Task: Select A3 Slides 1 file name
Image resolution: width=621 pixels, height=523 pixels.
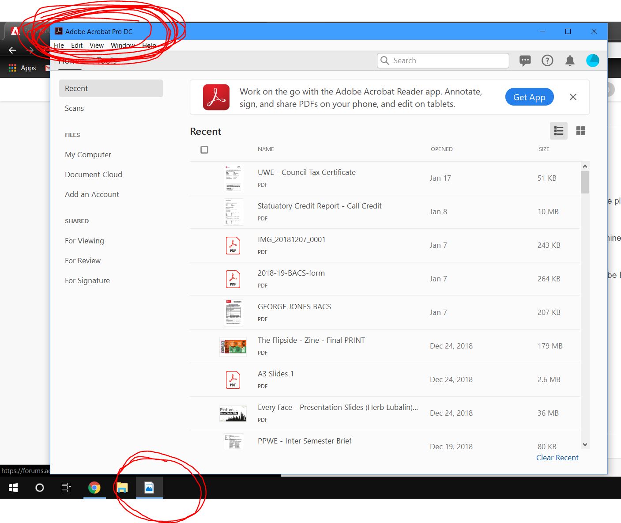Action: tap(275, 374)
